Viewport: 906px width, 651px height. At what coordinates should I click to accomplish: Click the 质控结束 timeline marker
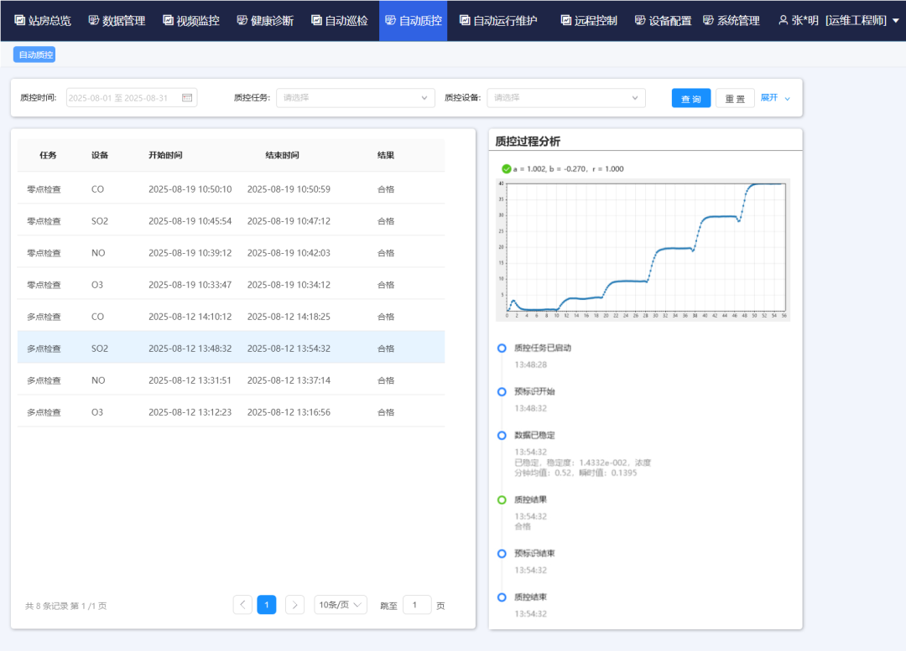tap(502, 597)
